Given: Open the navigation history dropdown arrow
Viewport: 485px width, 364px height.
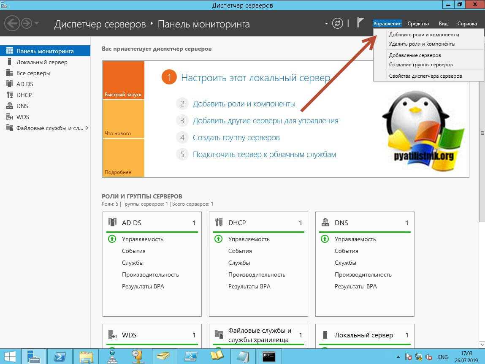Looking at the screenshot, I should coord(37,24).
